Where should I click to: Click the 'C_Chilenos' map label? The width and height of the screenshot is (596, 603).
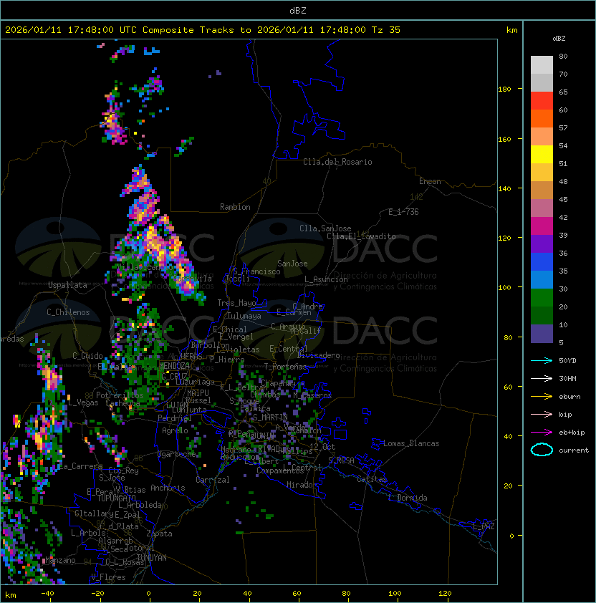(68, 312)
